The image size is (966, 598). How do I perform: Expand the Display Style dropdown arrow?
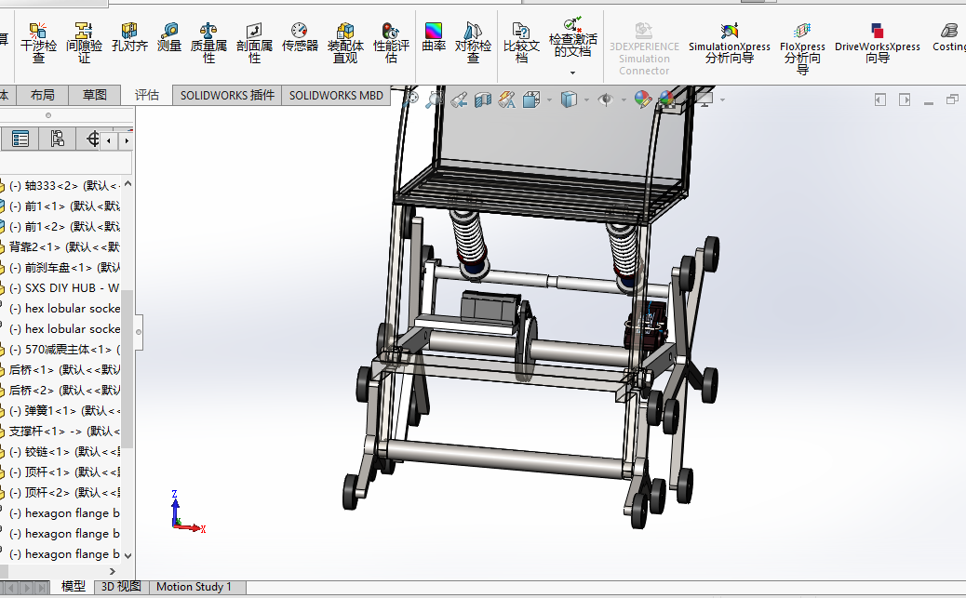[x=586, y=100]
